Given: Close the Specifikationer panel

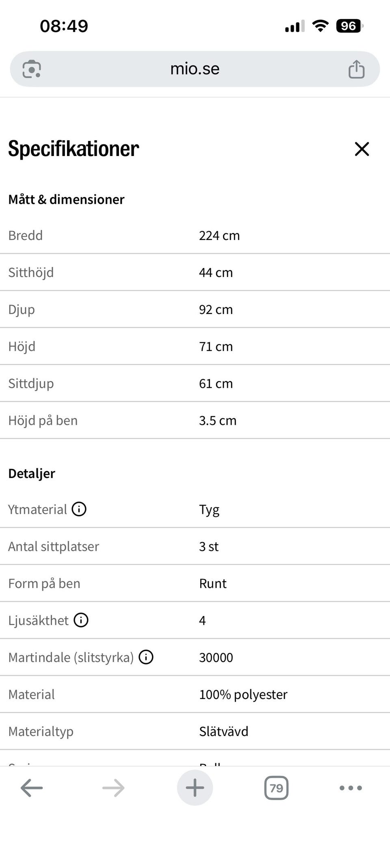Looking at the screenshot, I should (x=362, y=149).
